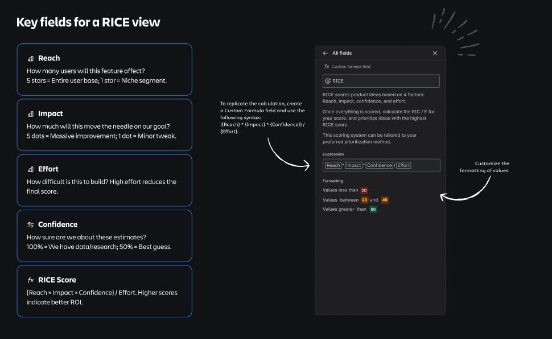The image size is (552, 339).
Task: Click the Confidence card heading
Action: pos(57,224)
